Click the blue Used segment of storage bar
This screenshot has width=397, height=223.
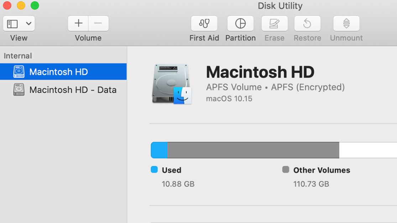(x=159, y=150)
